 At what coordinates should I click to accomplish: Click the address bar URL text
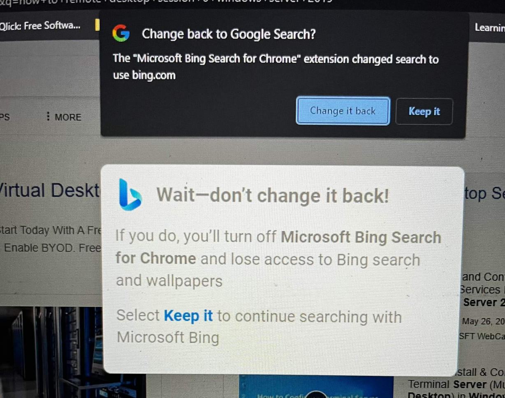click(164, 1)
